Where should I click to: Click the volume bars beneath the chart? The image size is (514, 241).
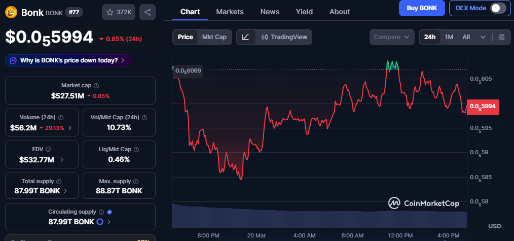pyautogui.click(x=319, y=216)
